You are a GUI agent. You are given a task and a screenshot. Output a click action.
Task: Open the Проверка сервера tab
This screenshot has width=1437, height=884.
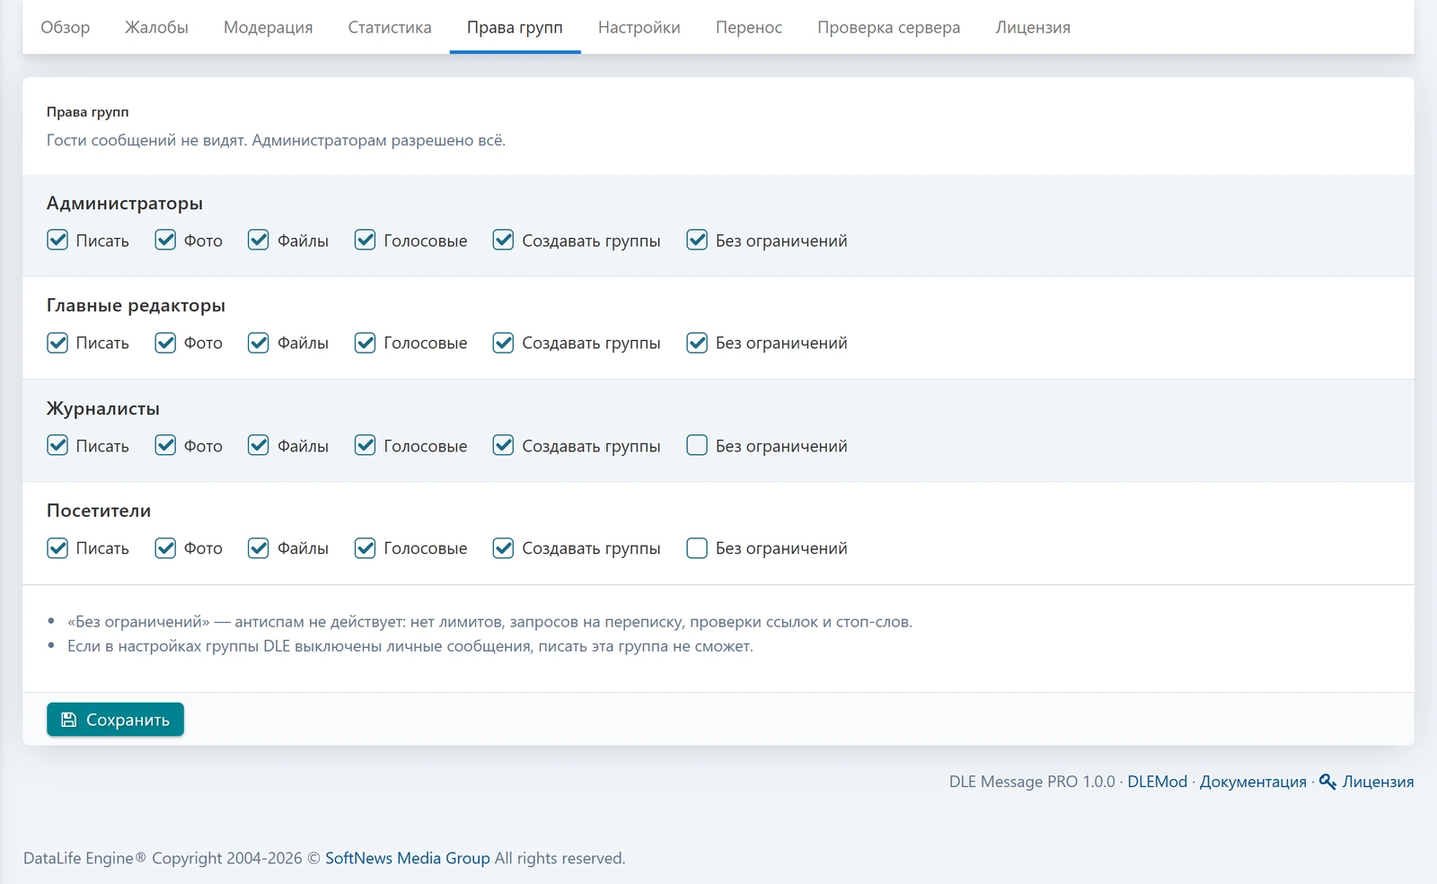889,27
